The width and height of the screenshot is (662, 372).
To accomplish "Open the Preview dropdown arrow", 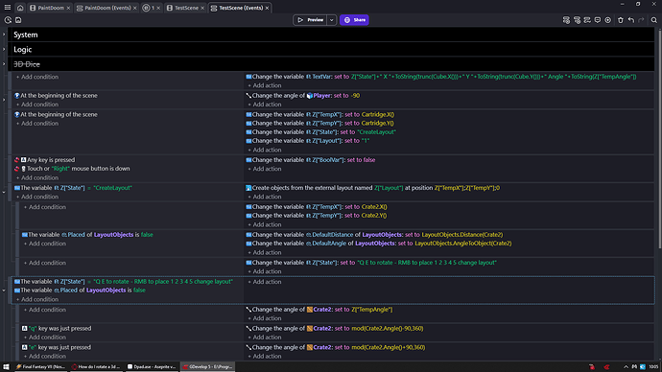I will [x=331, y=20].
